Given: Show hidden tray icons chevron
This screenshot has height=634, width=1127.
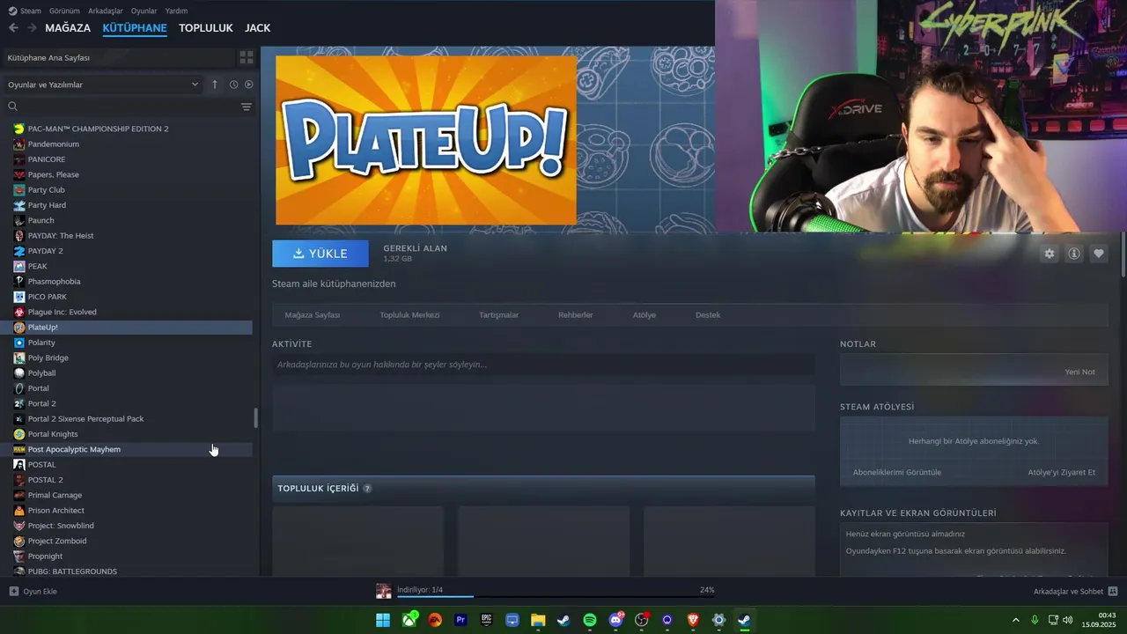Looking at the screenshot, I should (1015, 620).
